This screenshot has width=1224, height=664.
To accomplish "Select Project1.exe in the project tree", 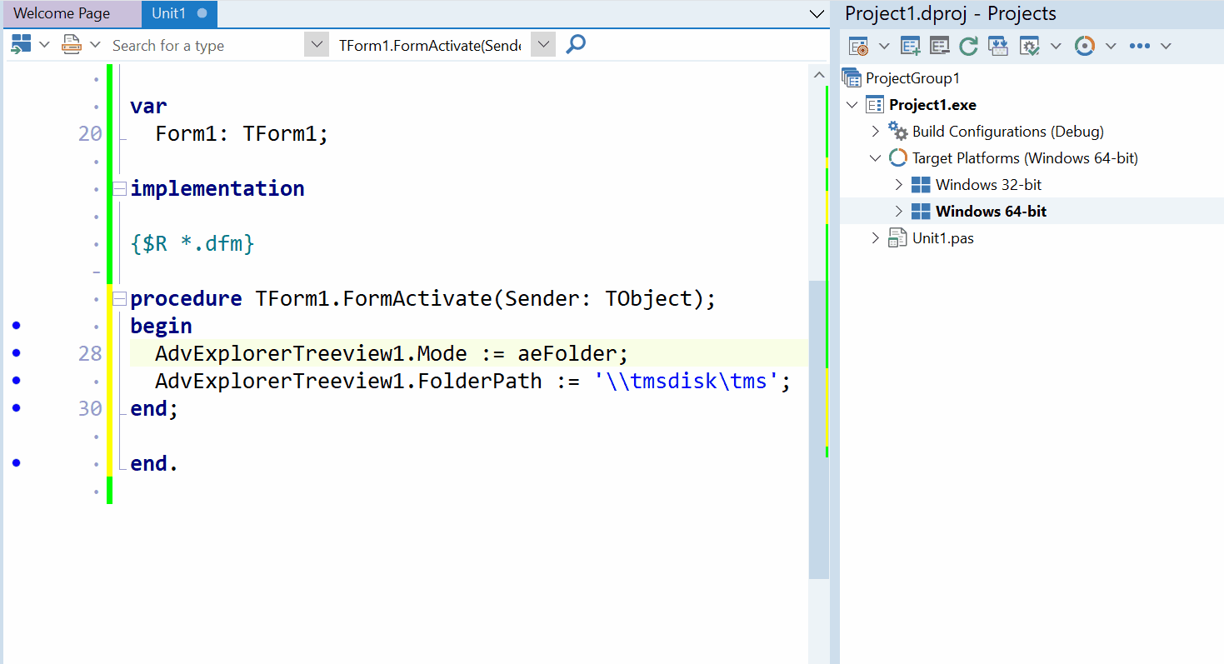I will [x=932, y=105].
